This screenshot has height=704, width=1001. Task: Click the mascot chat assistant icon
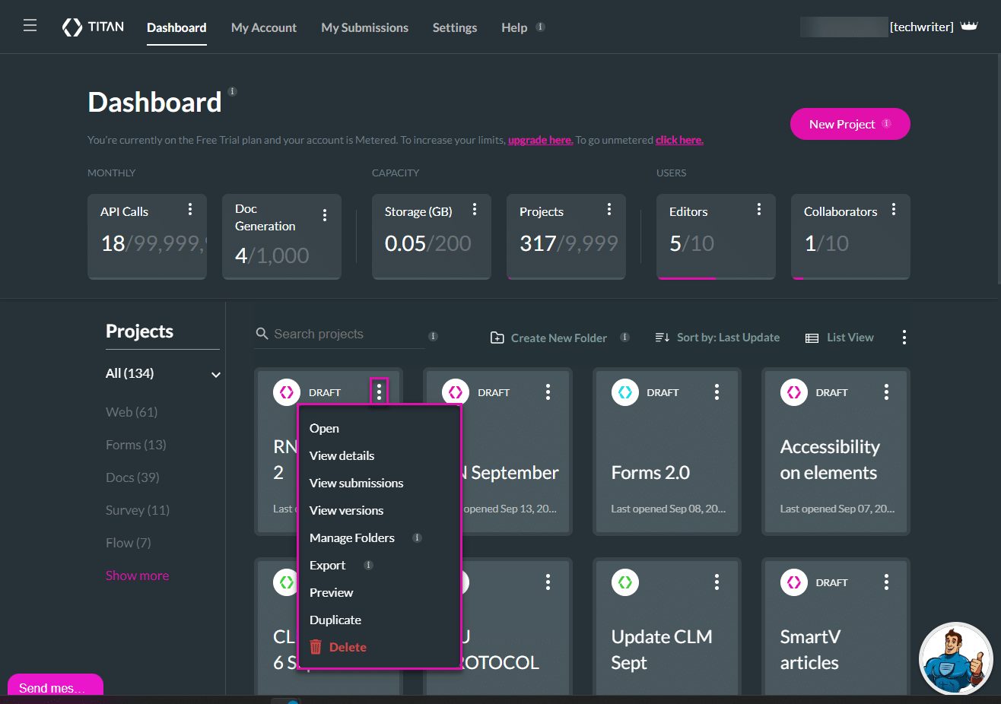(x=955, y=658)
